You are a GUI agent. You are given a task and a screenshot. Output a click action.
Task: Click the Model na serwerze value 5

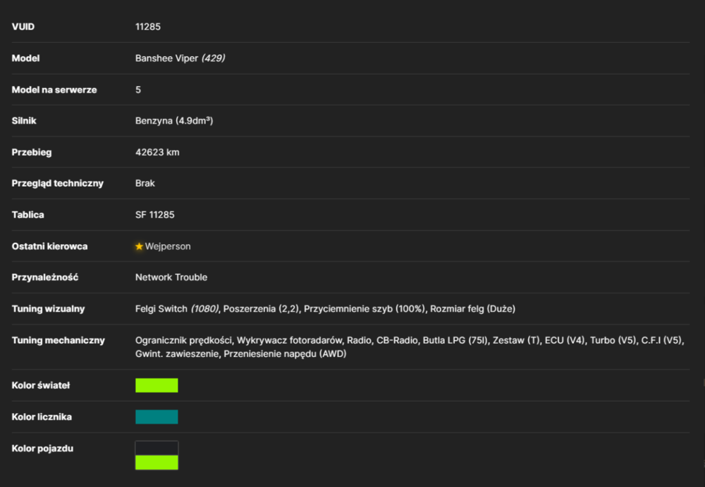[138, 90]
